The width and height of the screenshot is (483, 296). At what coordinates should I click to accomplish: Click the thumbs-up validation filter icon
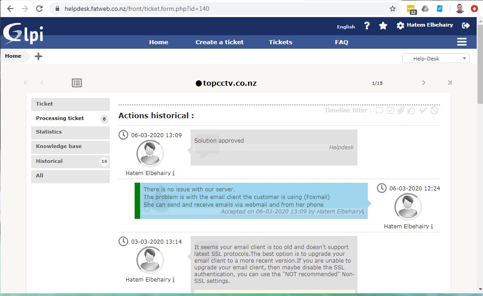(x=412, y=110)
